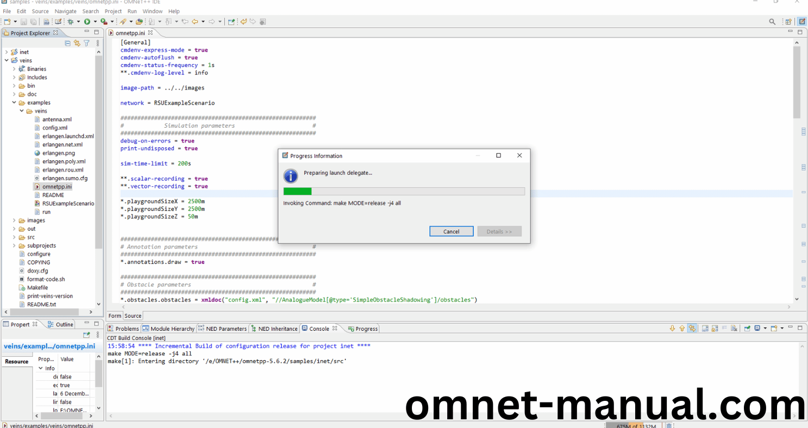The image size is (808, 428).
Task: Toggle Scroll Lock in the Console toolbar
Action: coord(715,328)
